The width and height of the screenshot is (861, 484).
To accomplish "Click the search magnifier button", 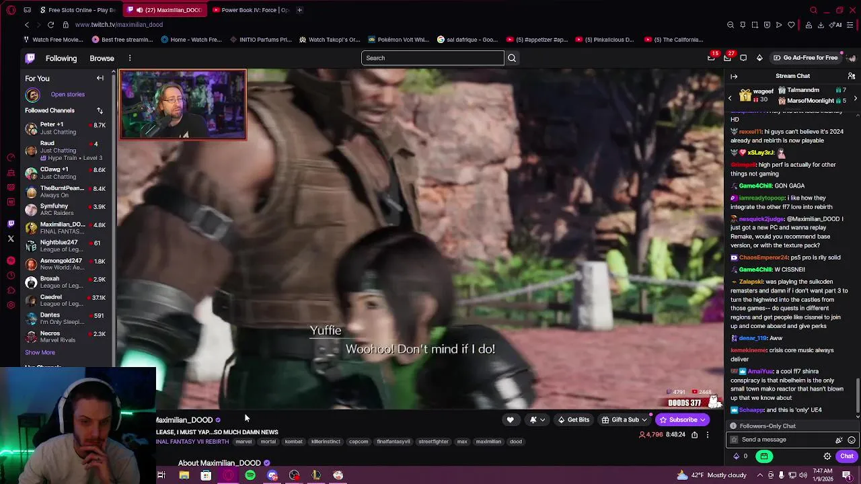I will 512,58.
